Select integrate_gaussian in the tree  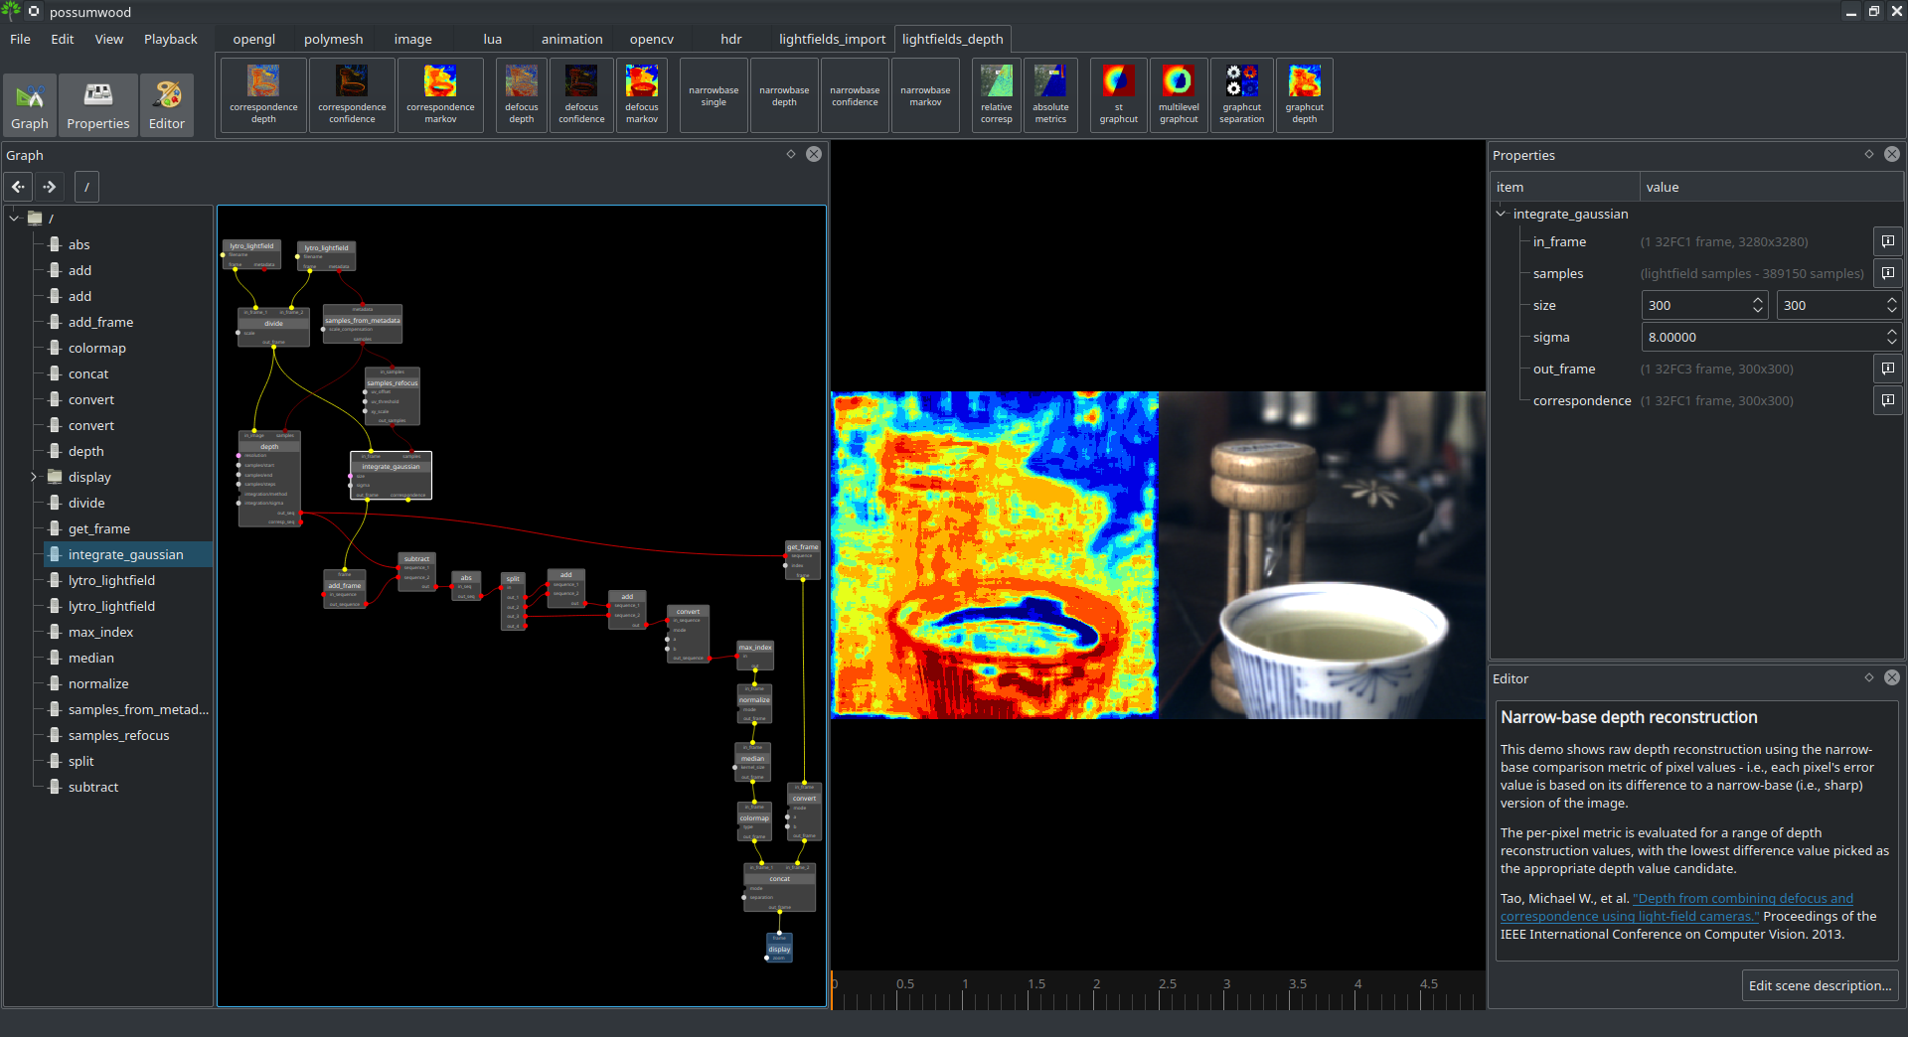click(126, 554)
